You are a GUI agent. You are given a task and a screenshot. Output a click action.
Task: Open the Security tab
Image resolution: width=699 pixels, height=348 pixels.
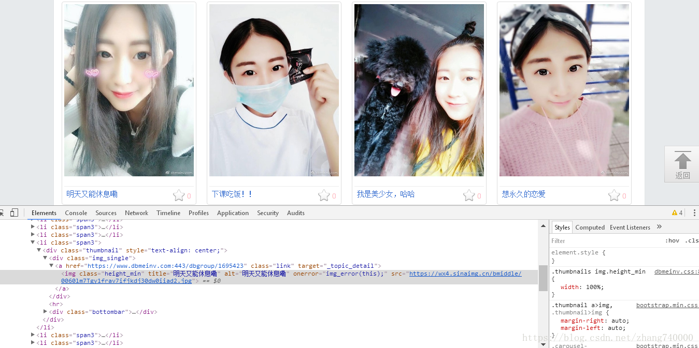tap(268, 213)
